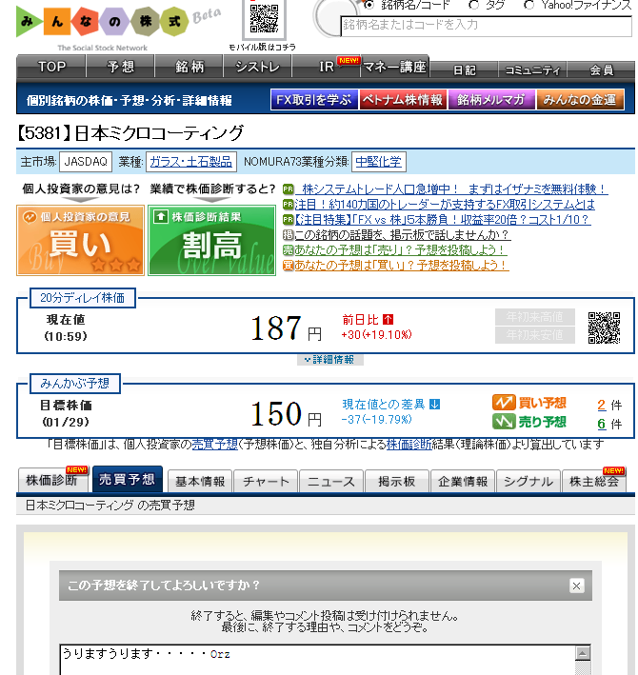638x675 pixels.
Task: Click the ベトナム株情報 button
Action: (403, 100)
